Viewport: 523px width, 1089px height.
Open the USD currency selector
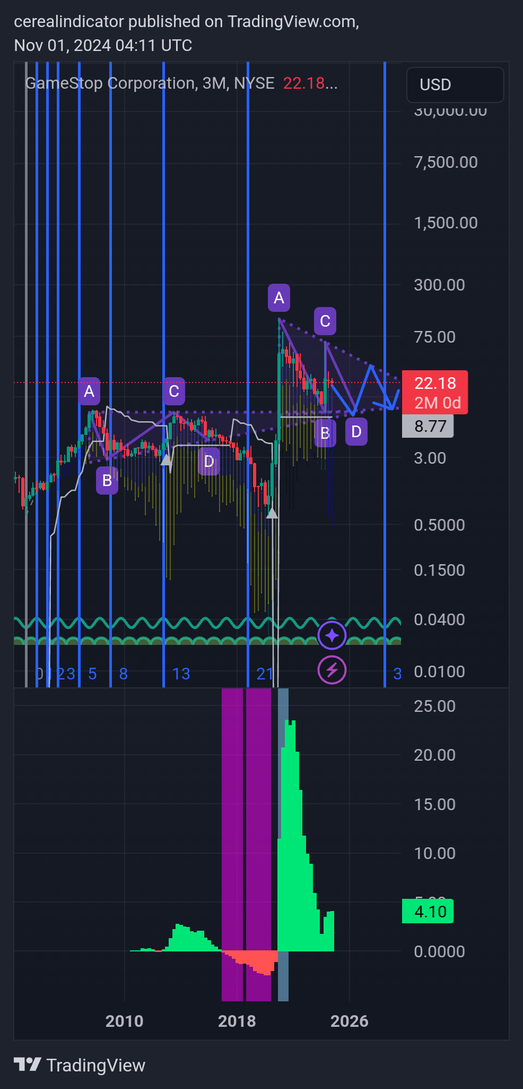point(455,85)
